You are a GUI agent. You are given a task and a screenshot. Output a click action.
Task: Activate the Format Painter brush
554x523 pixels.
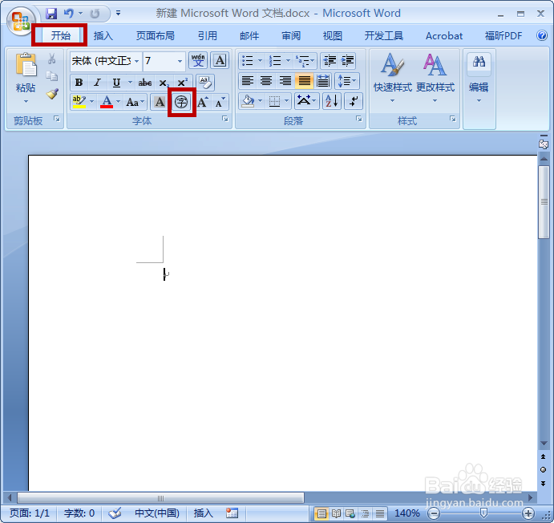point(52,94)
